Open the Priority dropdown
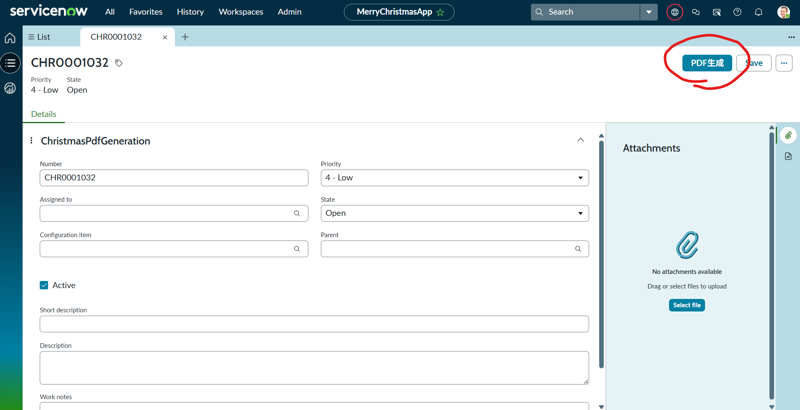Screen dimensions: 800x410 pyautogui.click(x=455, y=178)
